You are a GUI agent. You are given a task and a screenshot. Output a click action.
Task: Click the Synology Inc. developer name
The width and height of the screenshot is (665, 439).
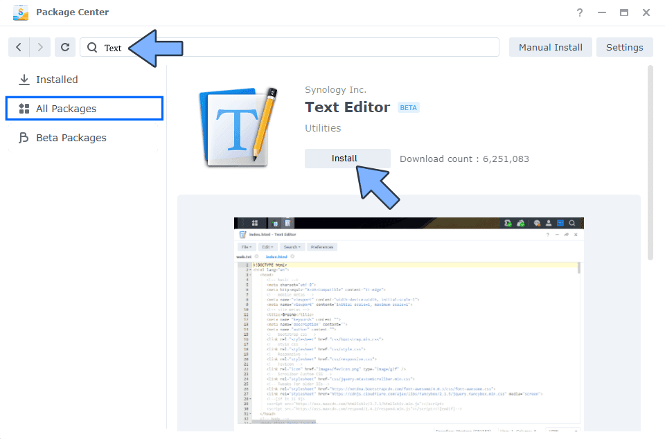click(x=335, y=90)
